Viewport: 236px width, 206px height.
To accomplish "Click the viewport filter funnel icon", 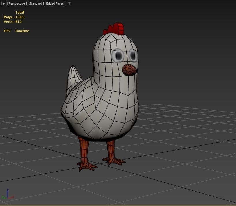I will tap(70, 3).
